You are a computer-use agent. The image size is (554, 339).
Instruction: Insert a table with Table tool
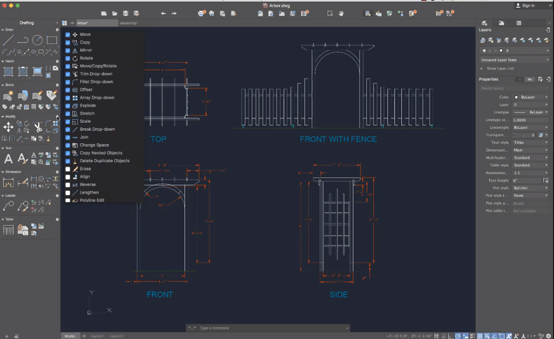pos(8,230)
